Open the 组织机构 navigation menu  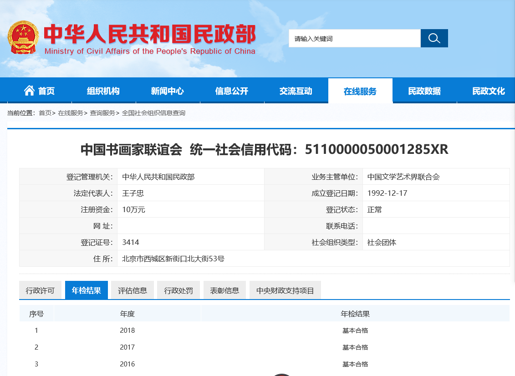pos(103,91)
